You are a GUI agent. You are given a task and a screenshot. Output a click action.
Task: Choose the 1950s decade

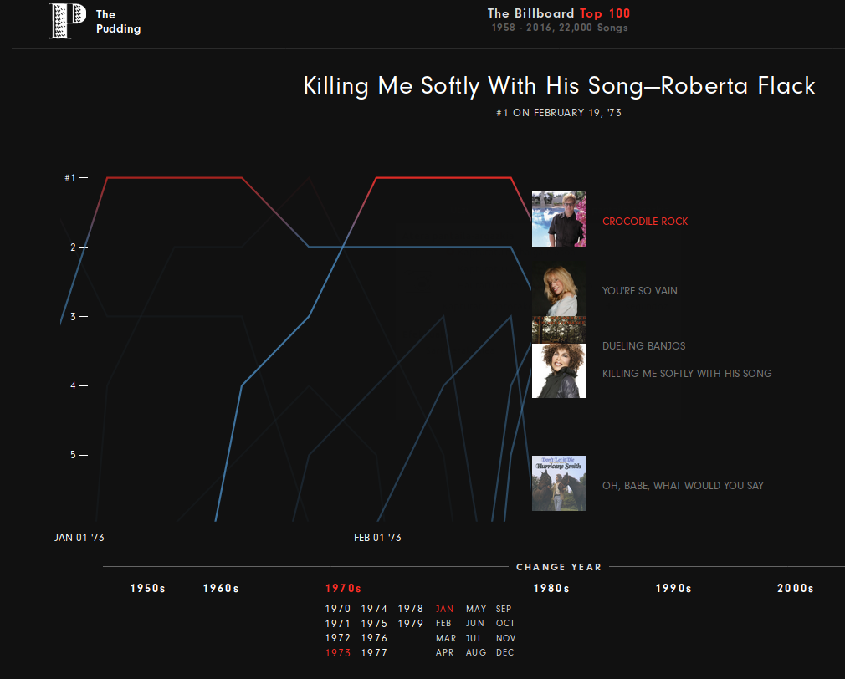coord(147,589)
